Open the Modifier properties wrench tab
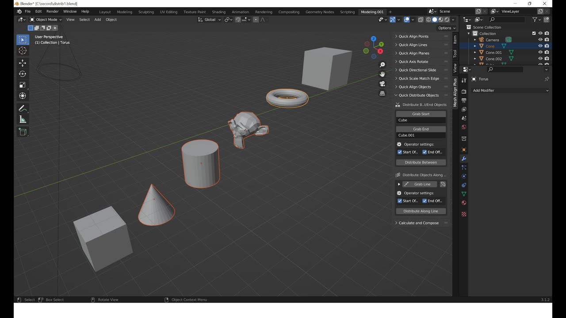This screenshot has width=566, height=318. point(464,159)
